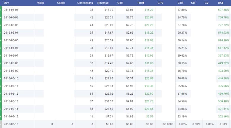Click CTR value 87.80%
Image resolution: width=231 pixels, height=128 pixels.
pos(182,10)
